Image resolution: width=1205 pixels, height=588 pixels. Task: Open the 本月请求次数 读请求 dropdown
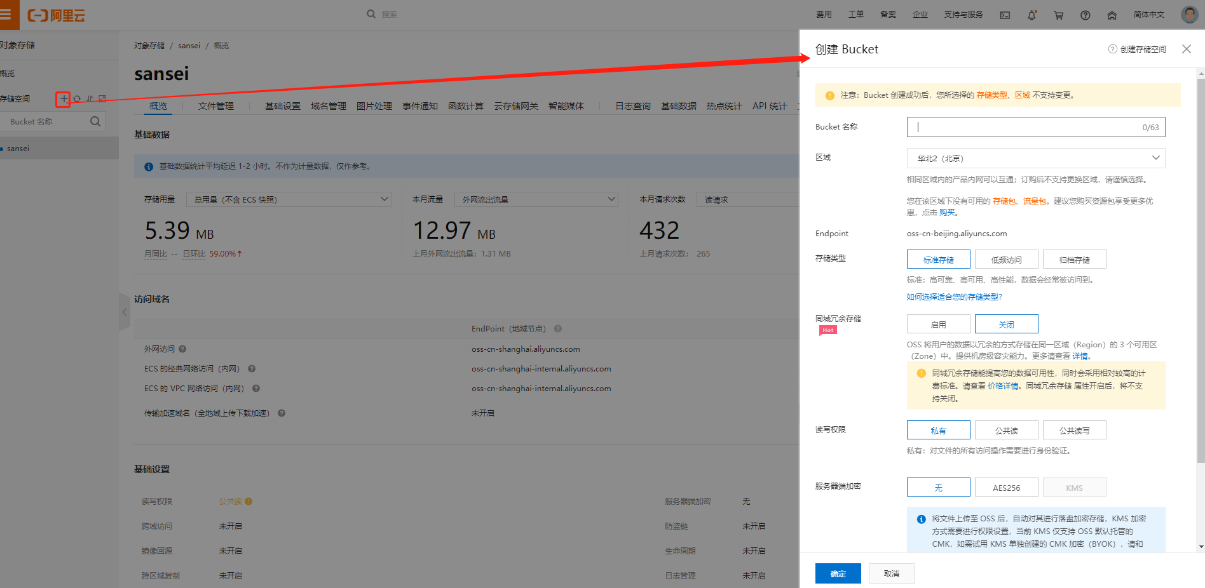(x=747, y=199)
